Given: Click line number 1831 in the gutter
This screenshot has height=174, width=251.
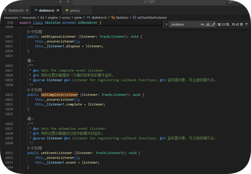Looking at the screenshot, I should 9,153.
